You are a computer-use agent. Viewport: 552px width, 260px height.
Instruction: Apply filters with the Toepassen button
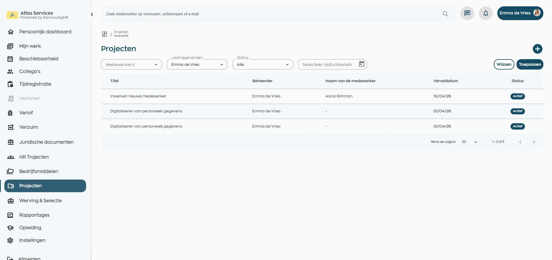pos(530,64)
